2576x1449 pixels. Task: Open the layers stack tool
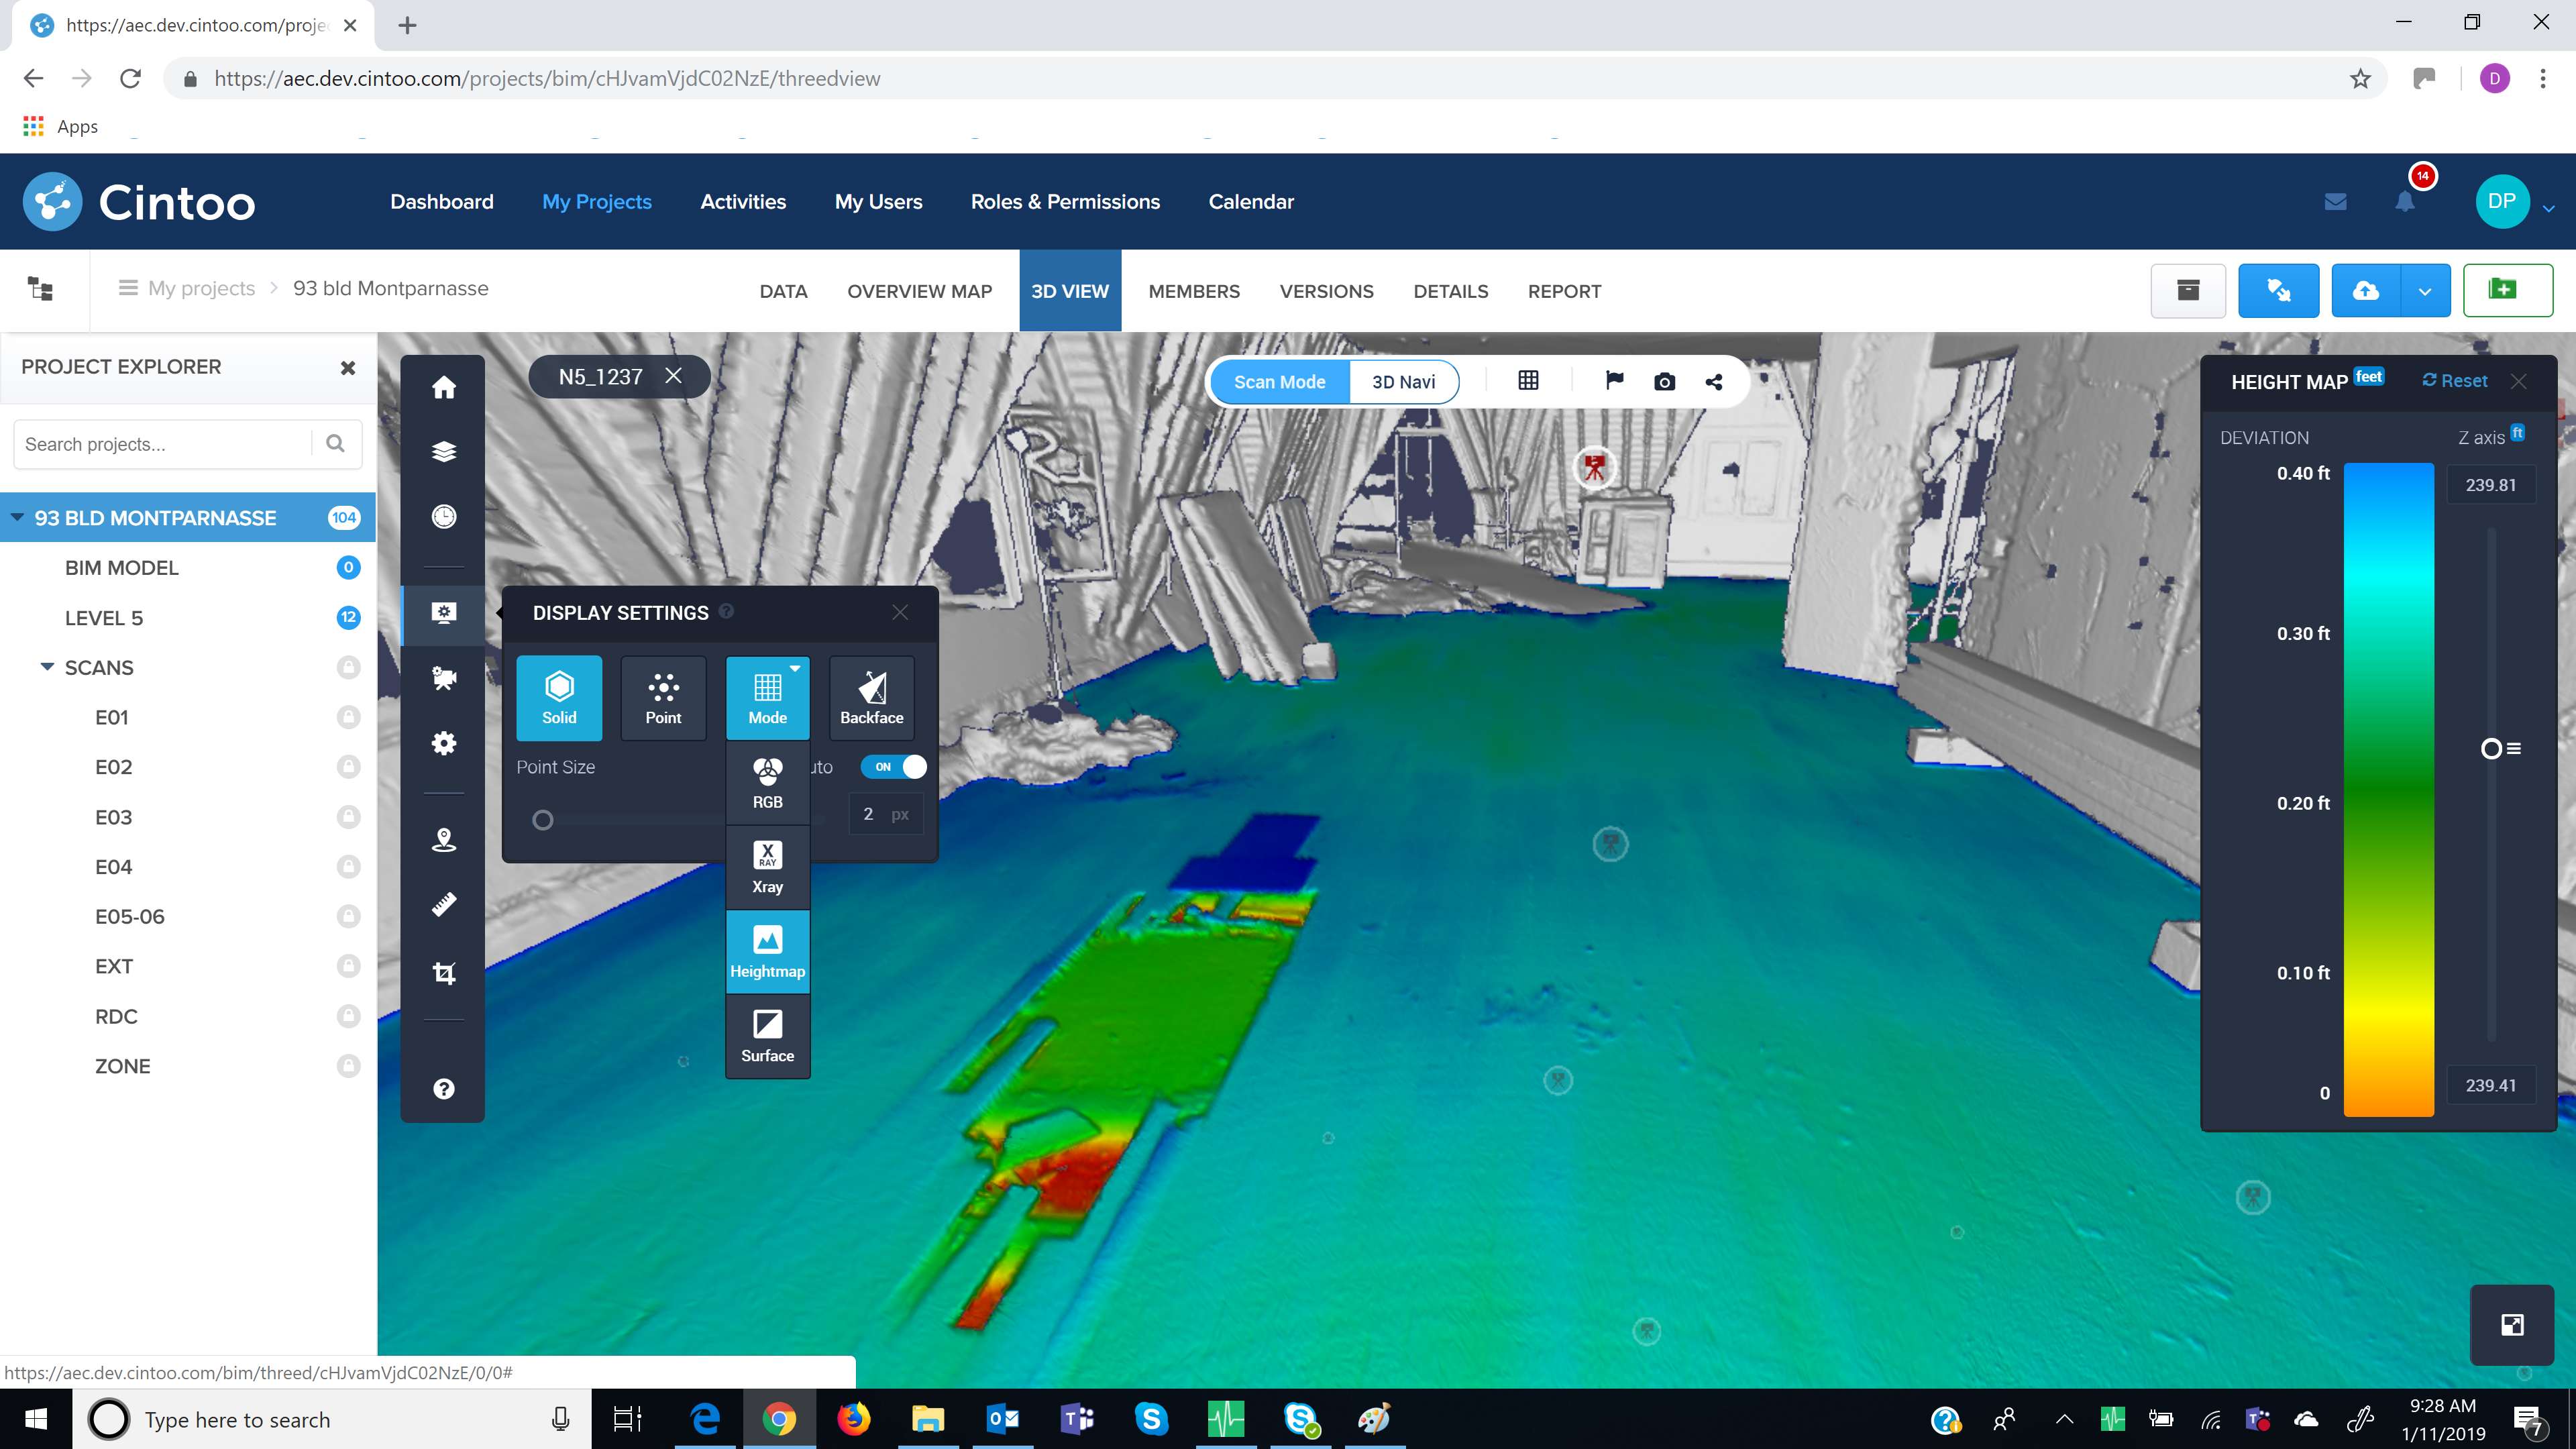444,452
